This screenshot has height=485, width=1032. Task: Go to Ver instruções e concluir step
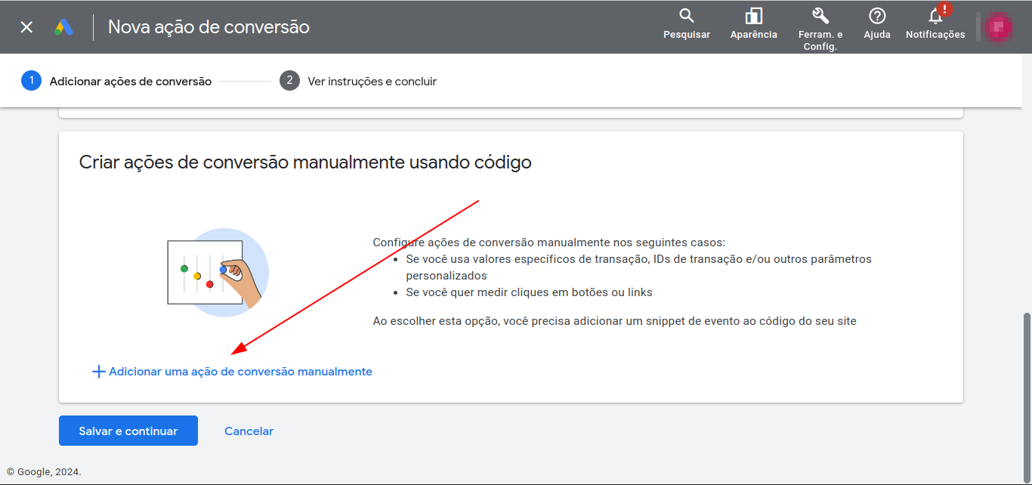click(372, 82)
